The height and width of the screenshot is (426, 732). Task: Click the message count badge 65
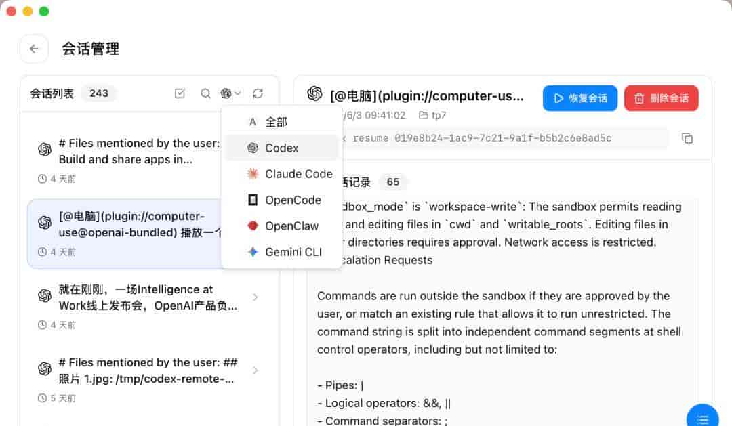[393, 182]
